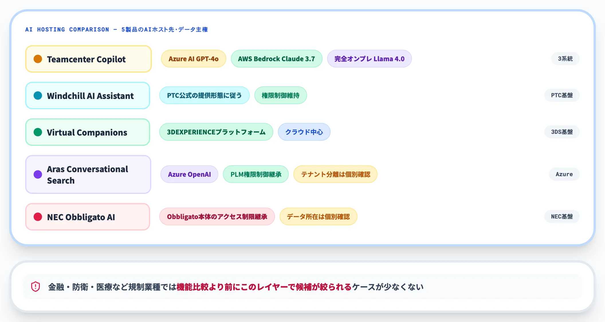Click the 完全オンプレ Llama 4.0 tag
Image resolution: width=605 pixels, height=322 pixels.
(x=369, y=59)
